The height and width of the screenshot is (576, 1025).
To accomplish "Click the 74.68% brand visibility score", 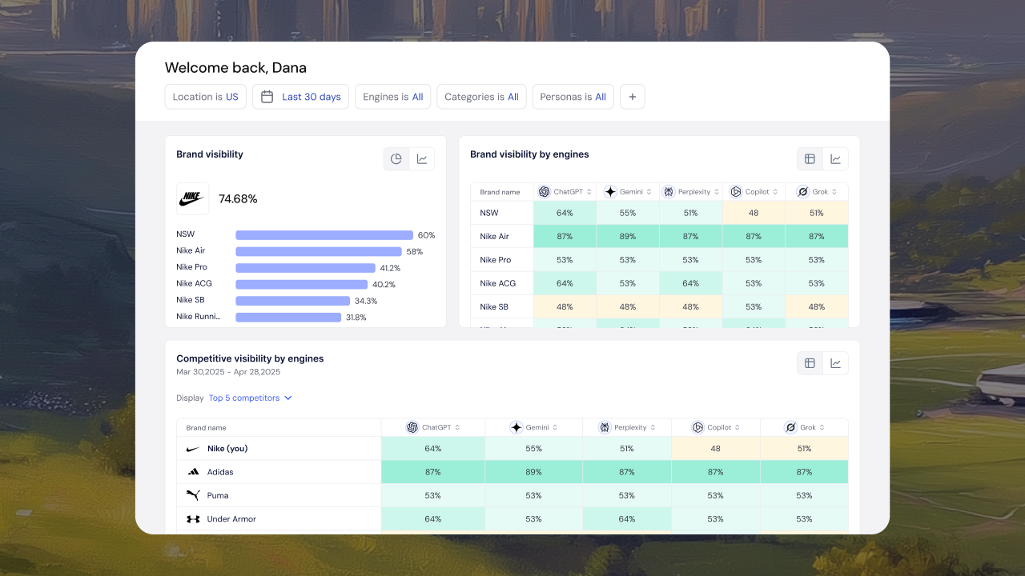I will click(238, 199).
